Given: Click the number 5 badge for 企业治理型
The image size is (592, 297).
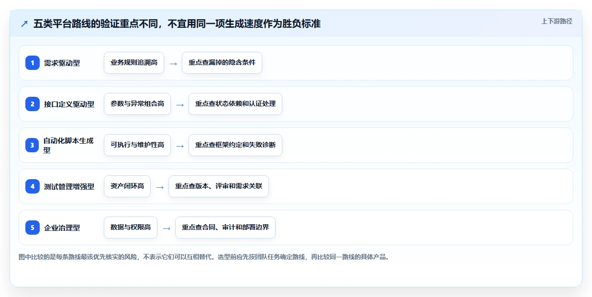Looking at the screenshot, I should (33, 228).
